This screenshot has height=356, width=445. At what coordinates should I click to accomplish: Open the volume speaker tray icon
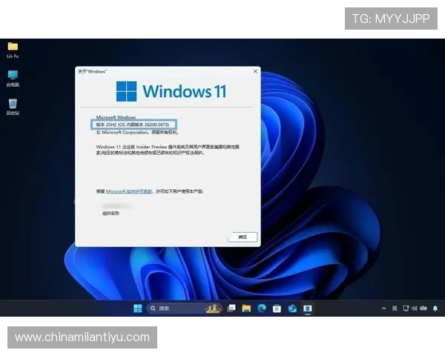point(415,309)
